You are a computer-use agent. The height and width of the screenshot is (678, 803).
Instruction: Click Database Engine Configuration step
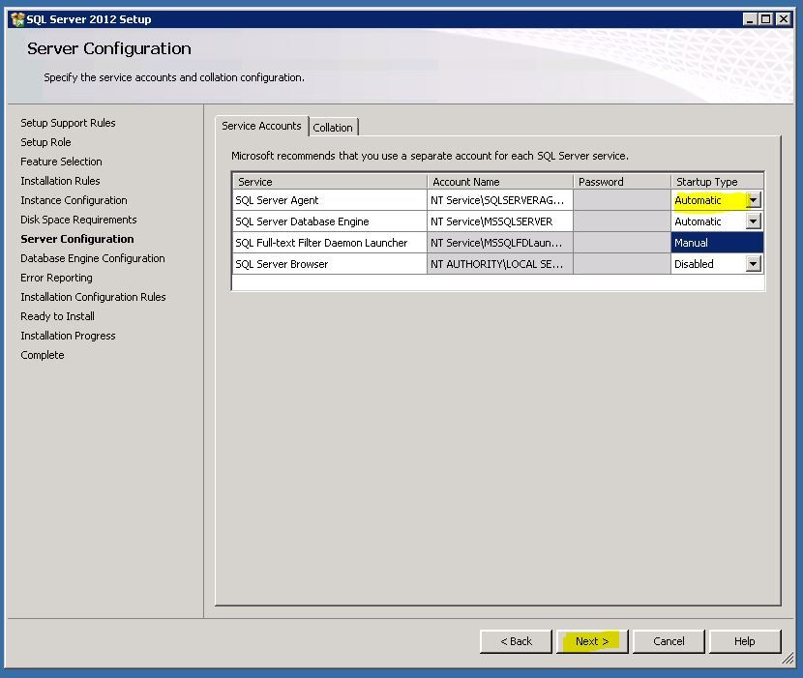click(93, 258)
